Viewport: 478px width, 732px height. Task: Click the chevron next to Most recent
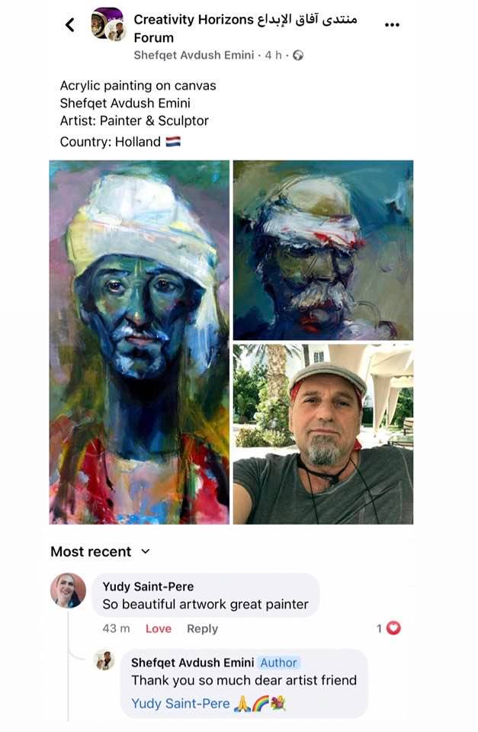tap(145, 551)
